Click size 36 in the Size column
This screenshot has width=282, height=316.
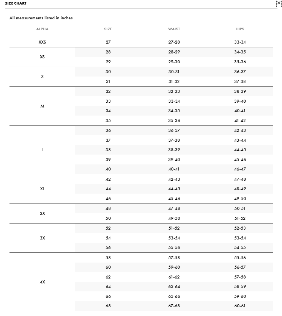(x=108, y=131)
